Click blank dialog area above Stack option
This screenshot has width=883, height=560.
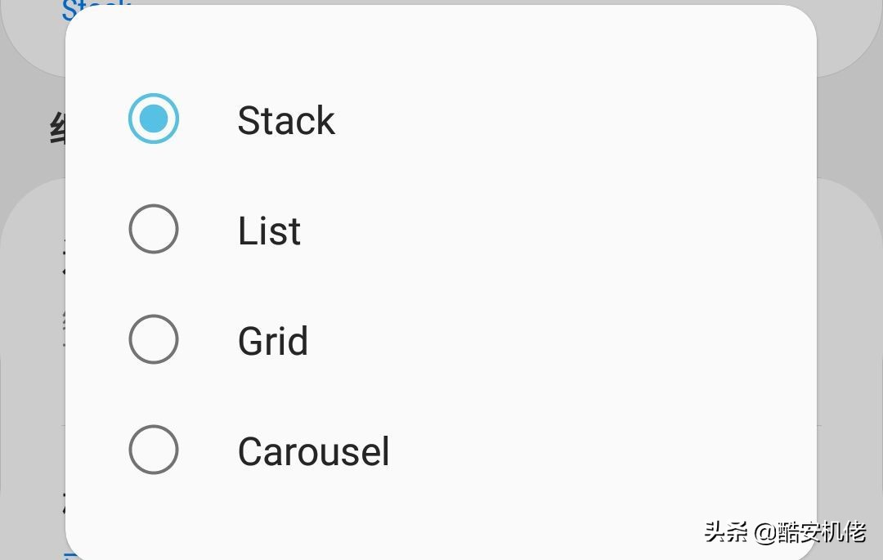[x=441, y=41]
